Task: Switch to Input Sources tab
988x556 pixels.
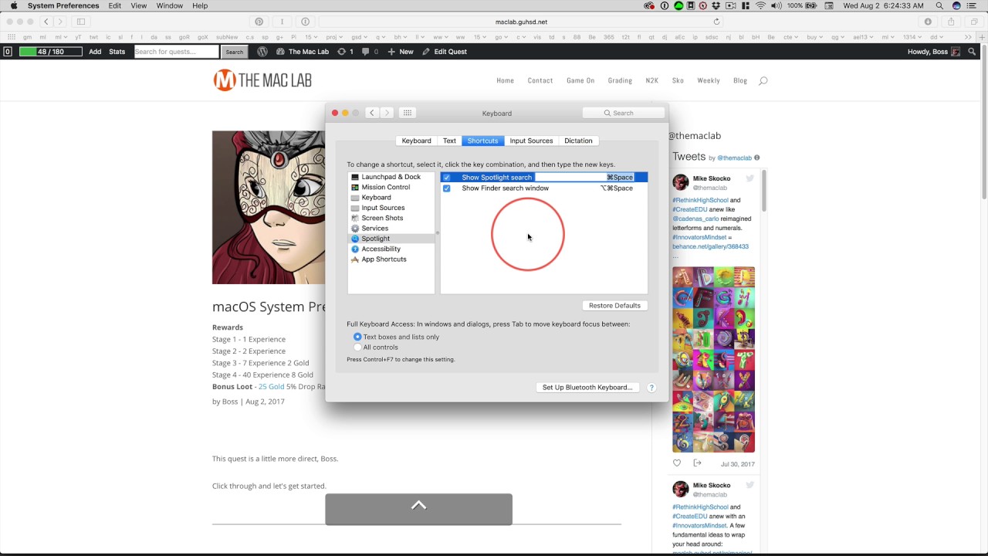Action: (x=531, y=141)
